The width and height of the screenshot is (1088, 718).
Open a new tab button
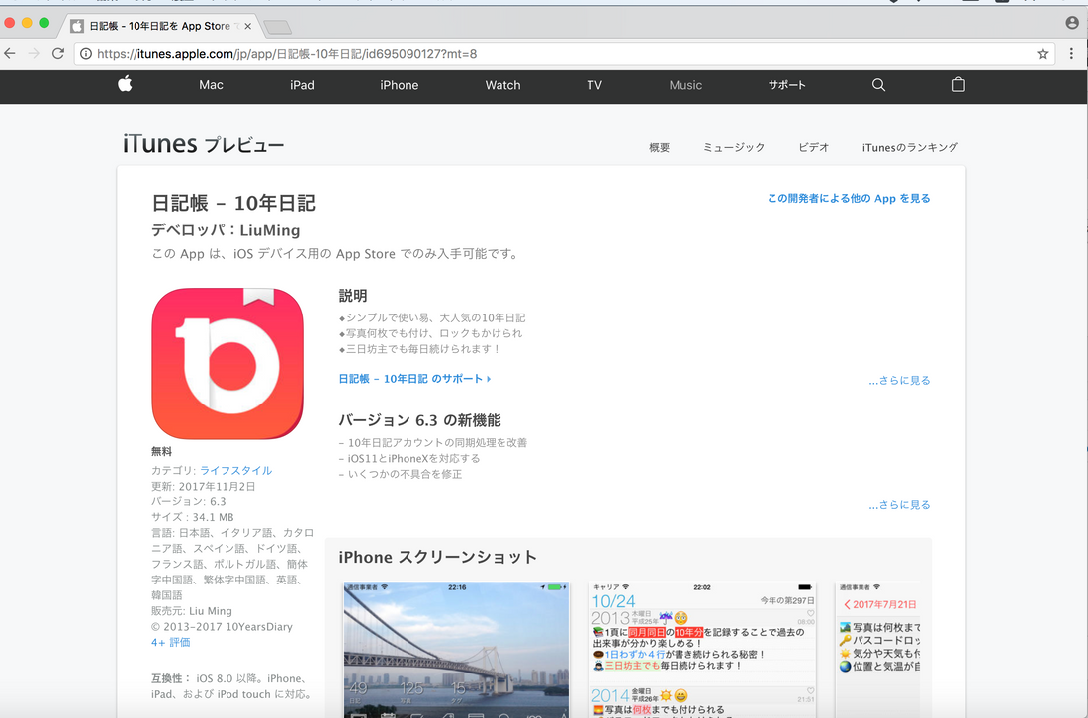tap(277, 27)
